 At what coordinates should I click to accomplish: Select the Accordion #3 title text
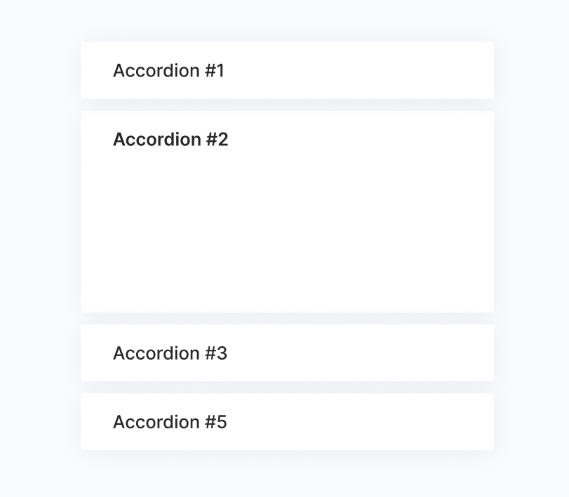(x=168, y=353)
